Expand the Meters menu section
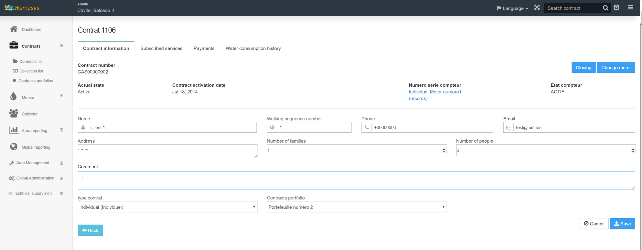The height and width of the screenshot is (250, 642). [61, 95]
